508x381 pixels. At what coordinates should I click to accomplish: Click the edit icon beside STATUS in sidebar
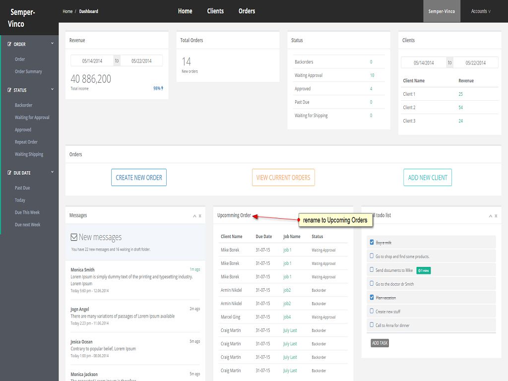tap(9, 90)
